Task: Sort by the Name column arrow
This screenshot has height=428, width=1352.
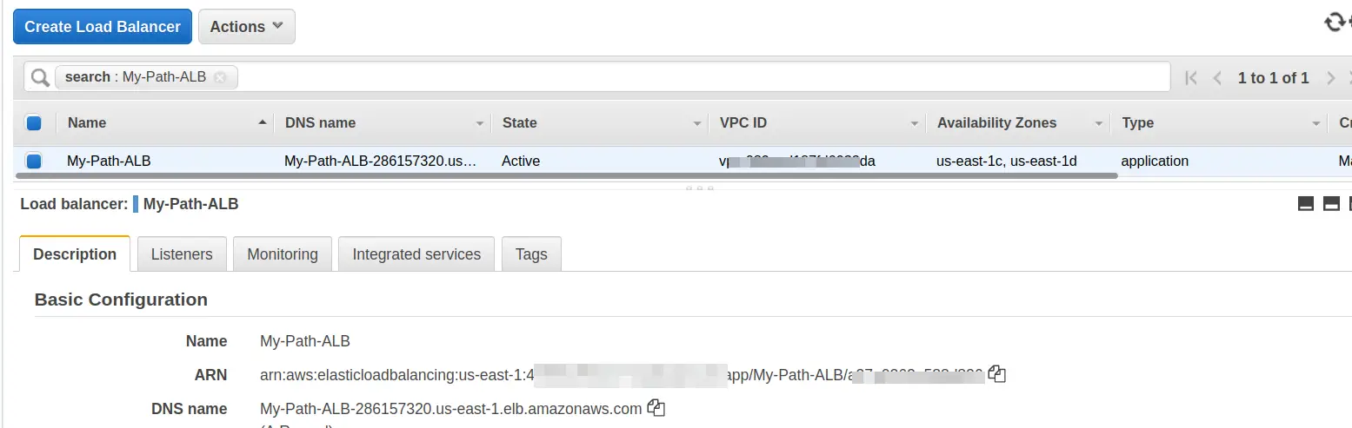Action: (x=263, y=123)
